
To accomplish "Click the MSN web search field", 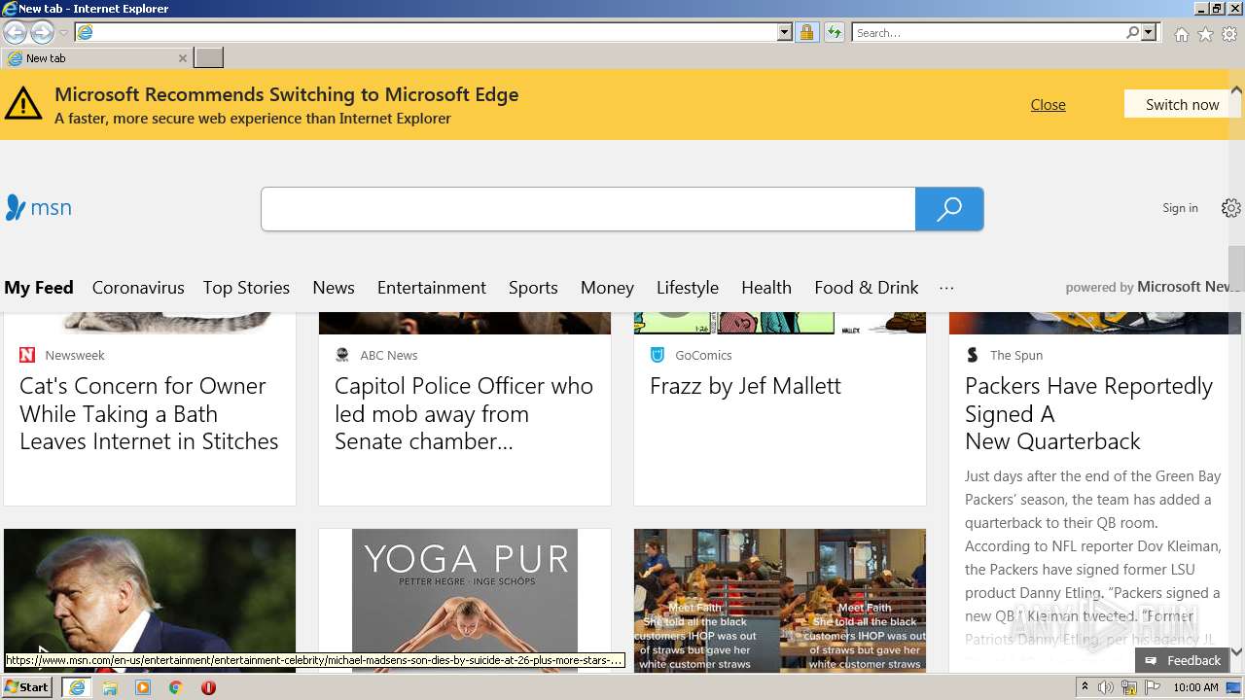I will point(587,209).
